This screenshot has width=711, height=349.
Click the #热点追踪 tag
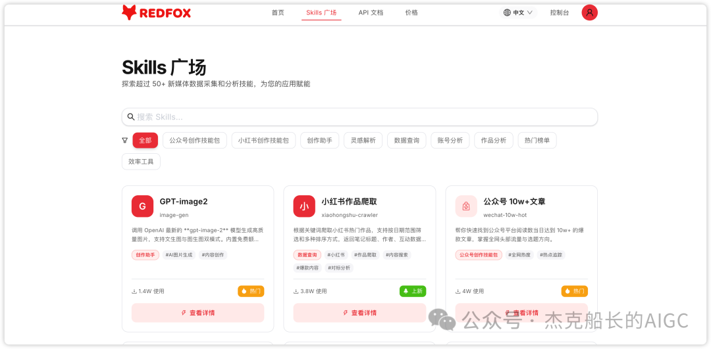(x=551, y=255)
